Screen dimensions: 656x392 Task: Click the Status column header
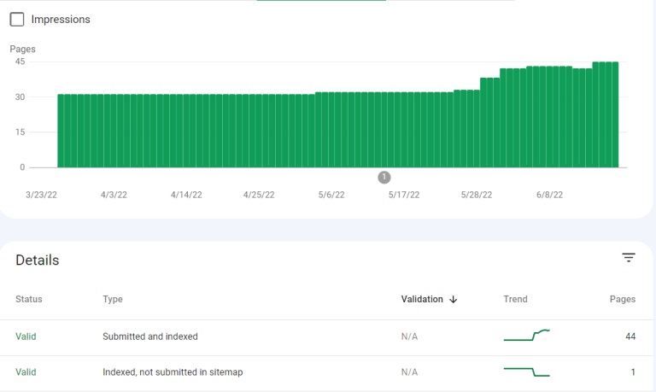click(x=29, y=299)
